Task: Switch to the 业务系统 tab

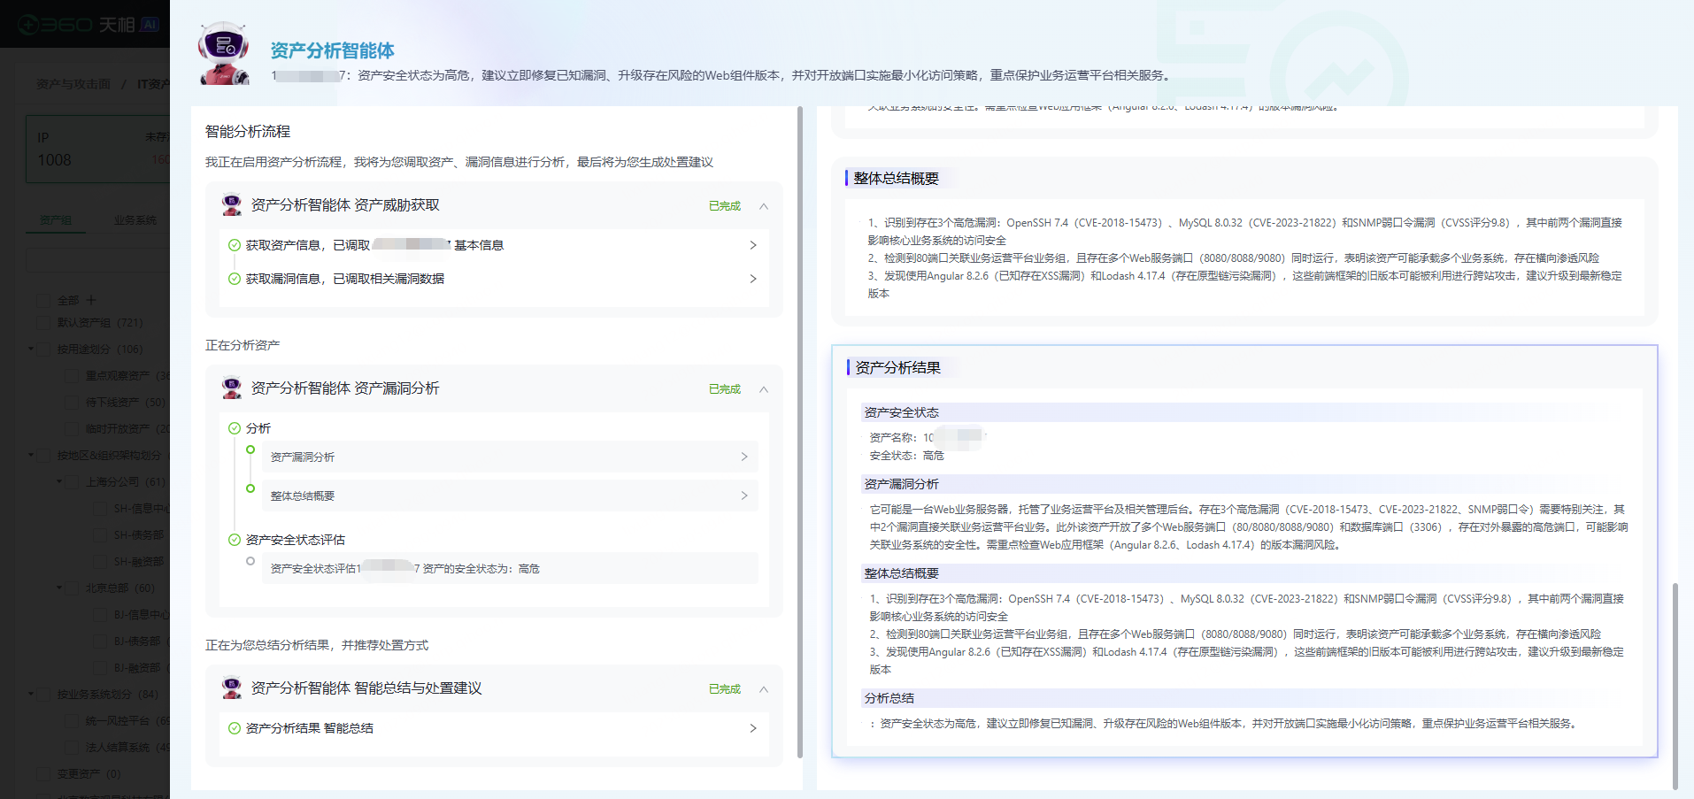Action: [x=134, y=219]
